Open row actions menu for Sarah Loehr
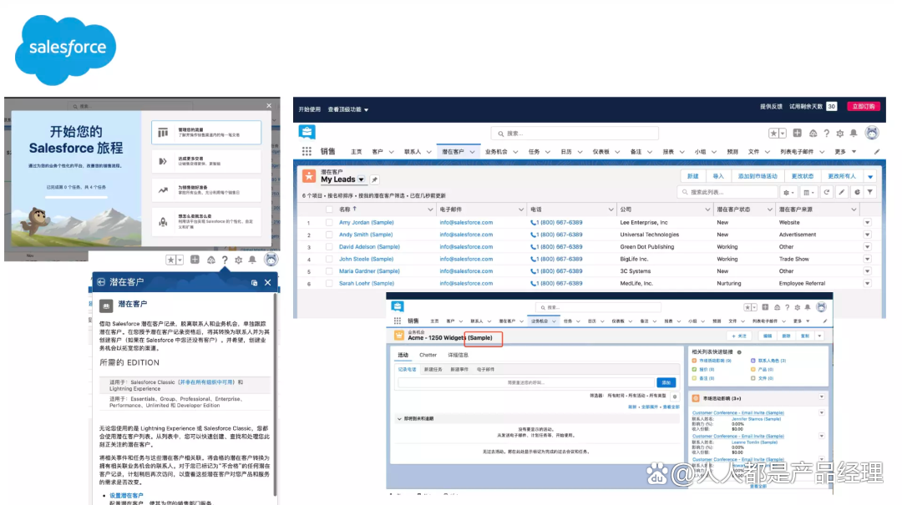The height and width of the screenshot is (505, 902). pos(867,284)
